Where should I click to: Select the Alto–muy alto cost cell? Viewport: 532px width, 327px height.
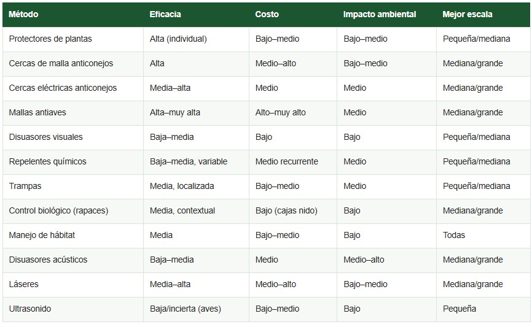pyautogui.click(x=293, y=113)
